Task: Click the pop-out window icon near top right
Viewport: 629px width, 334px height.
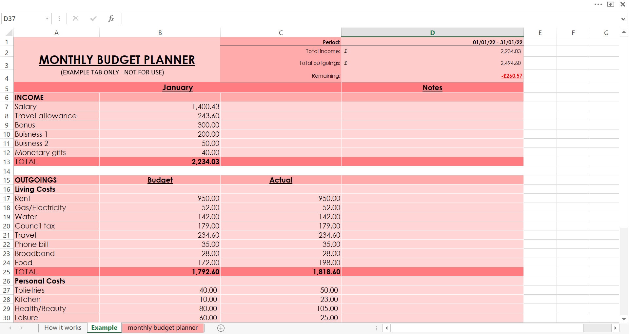Action: coord(611,4)
